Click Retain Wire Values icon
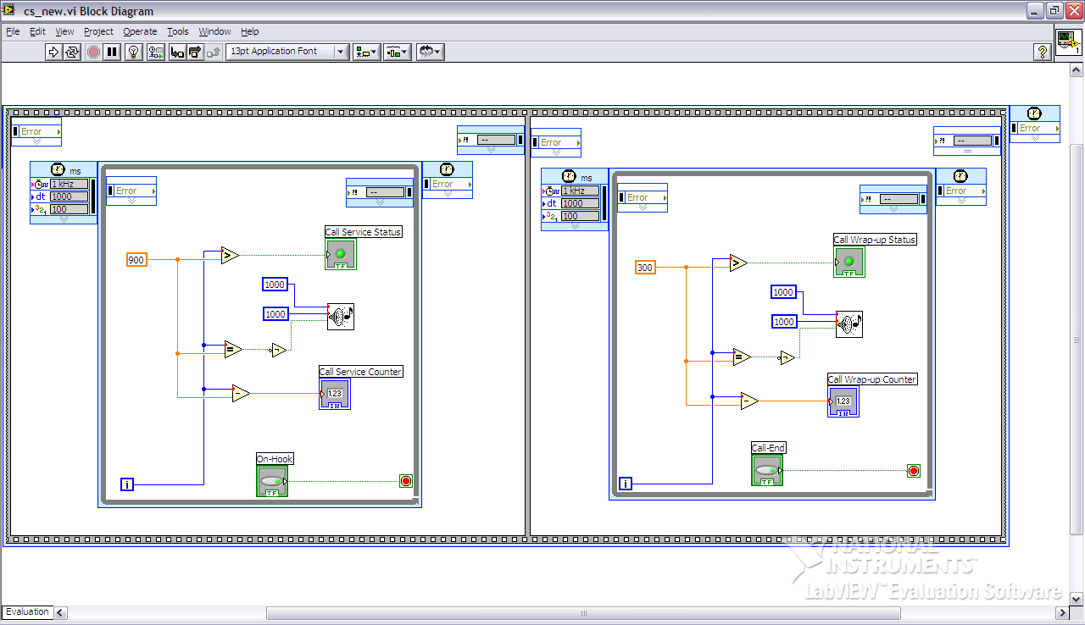This screenshot has height=625, width=1085. (155, 52)
